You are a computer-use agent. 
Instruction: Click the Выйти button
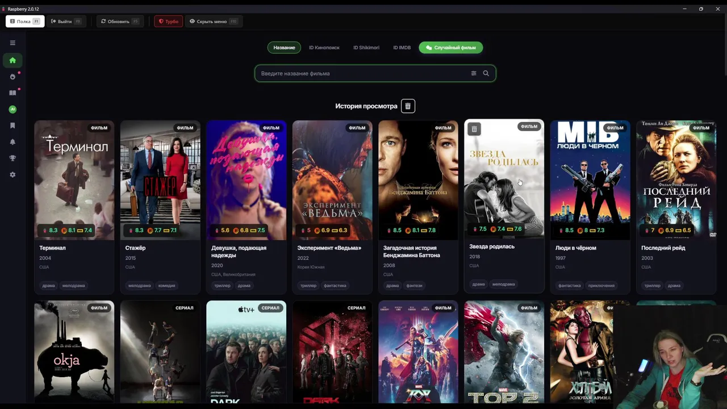(x=66, y=22)
